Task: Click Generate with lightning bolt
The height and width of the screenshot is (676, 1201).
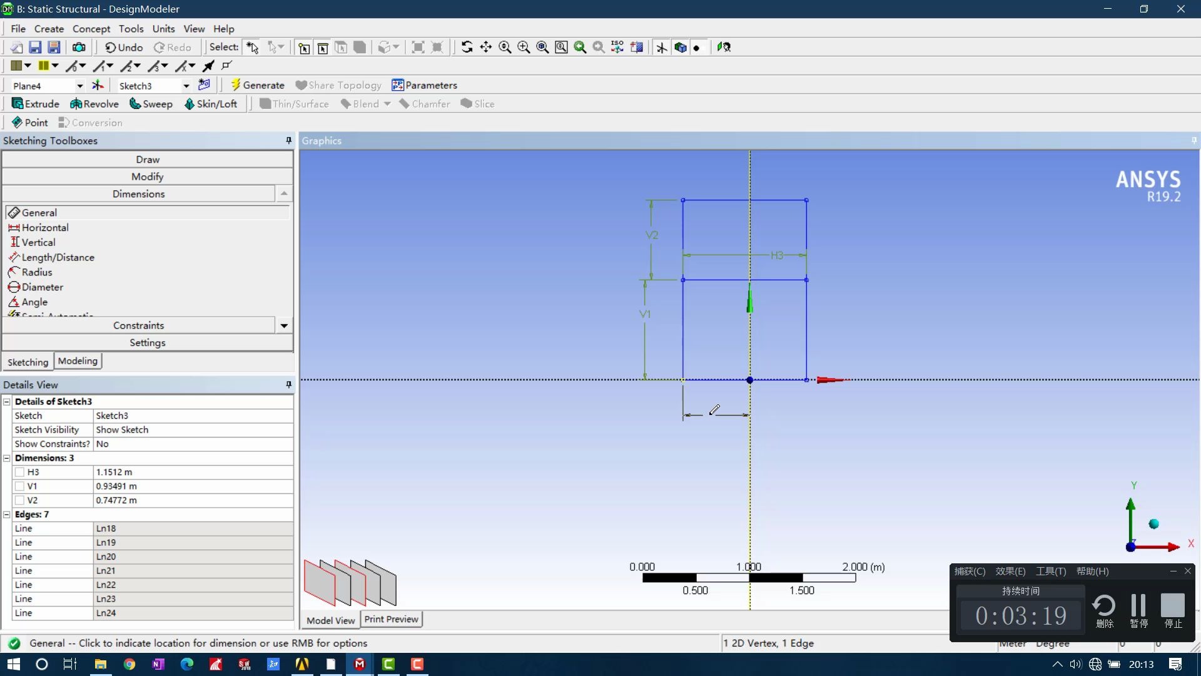Action: (x=258, y=85)
